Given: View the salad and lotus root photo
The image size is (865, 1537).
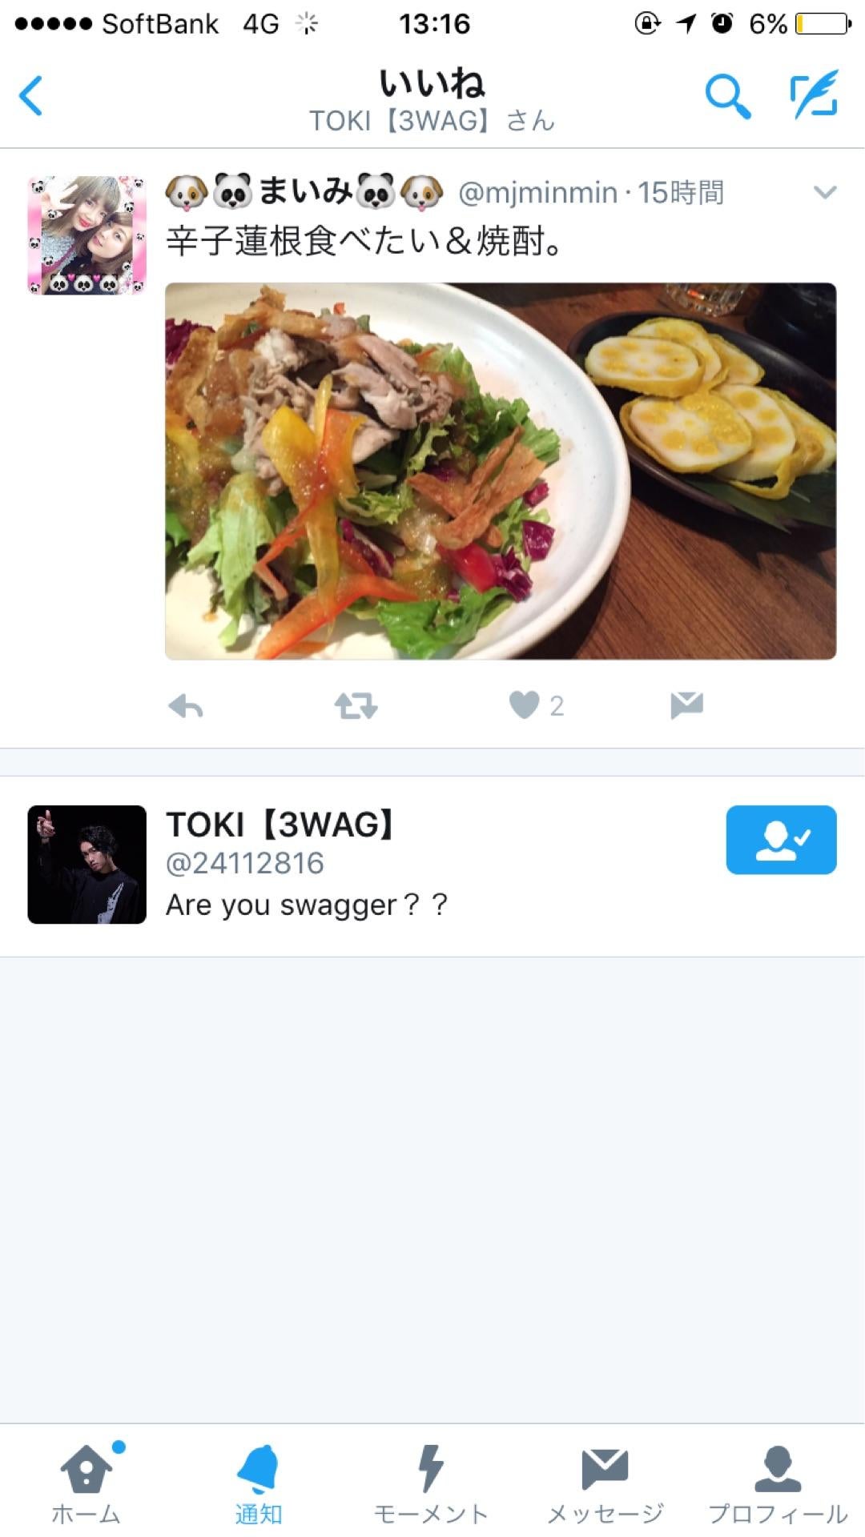Looking at the screenshot, I should pos(501,471).
